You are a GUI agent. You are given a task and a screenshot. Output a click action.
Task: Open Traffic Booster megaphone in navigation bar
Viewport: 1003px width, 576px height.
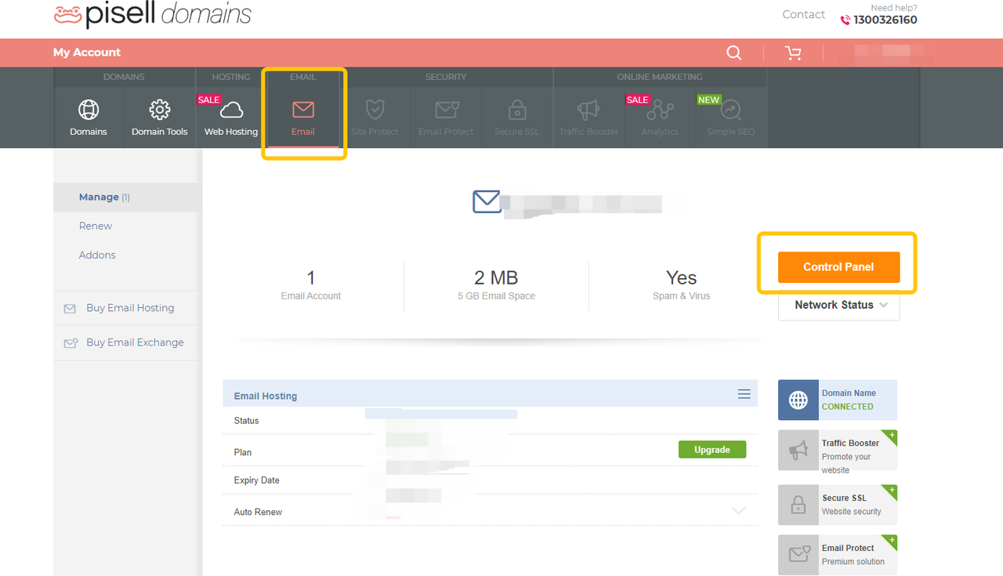588,110
